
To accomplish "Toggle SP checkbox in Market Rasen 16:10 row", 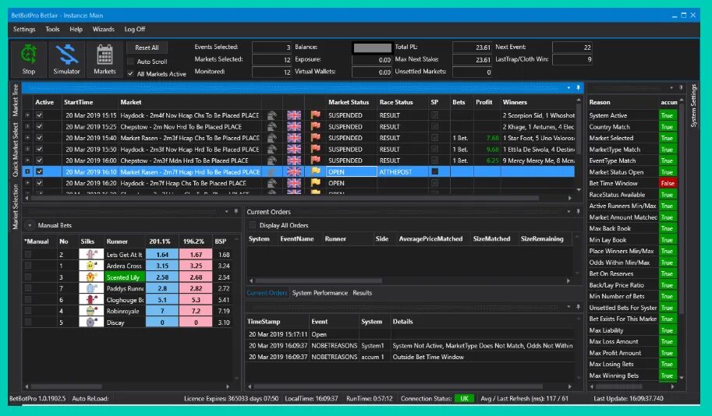I will [x=434, y=171].
